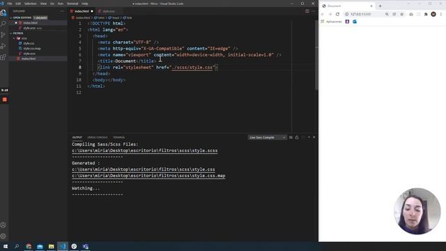The width and height of the screenshot is (446, 251).
Task: Open the Windows Start button
Action: pyautogui.click(x=6, y=246)
